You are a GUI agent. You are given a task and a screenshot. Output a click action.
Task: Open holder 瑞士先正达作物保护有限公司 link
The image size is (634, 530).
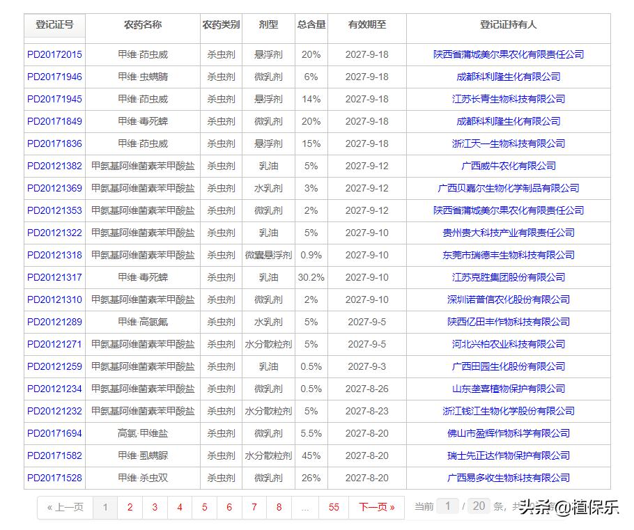coord(509,455)
